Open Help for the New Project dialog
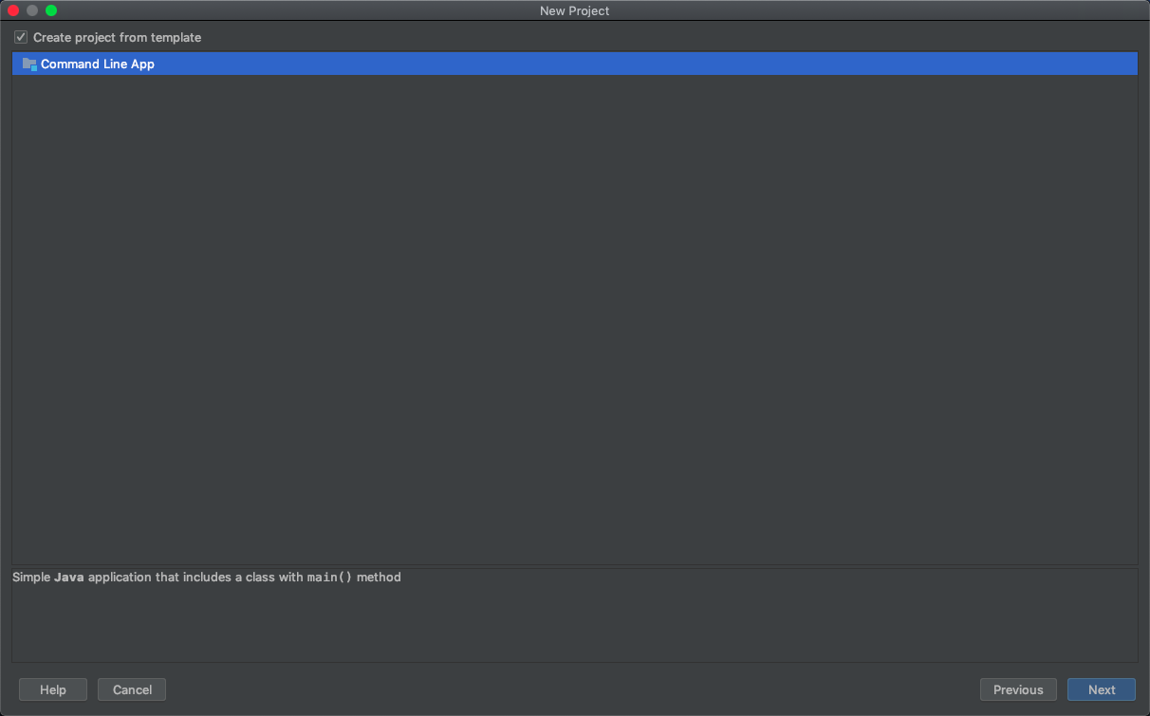Image resolution: width=1150 pixels, height=716 pixels. 52,689
